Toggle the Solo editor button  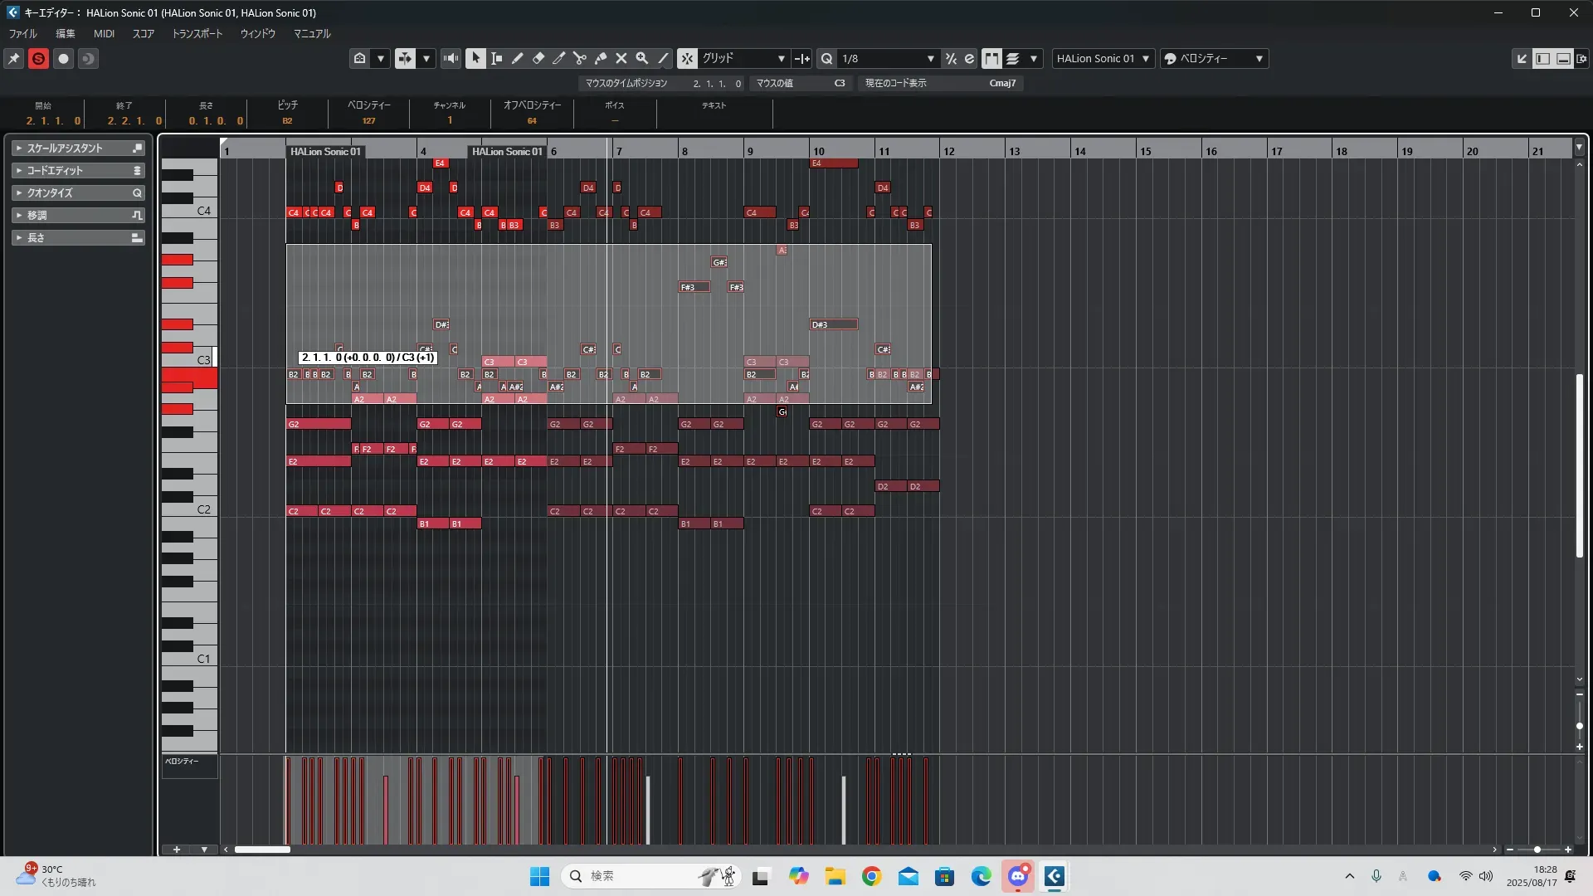38,58
